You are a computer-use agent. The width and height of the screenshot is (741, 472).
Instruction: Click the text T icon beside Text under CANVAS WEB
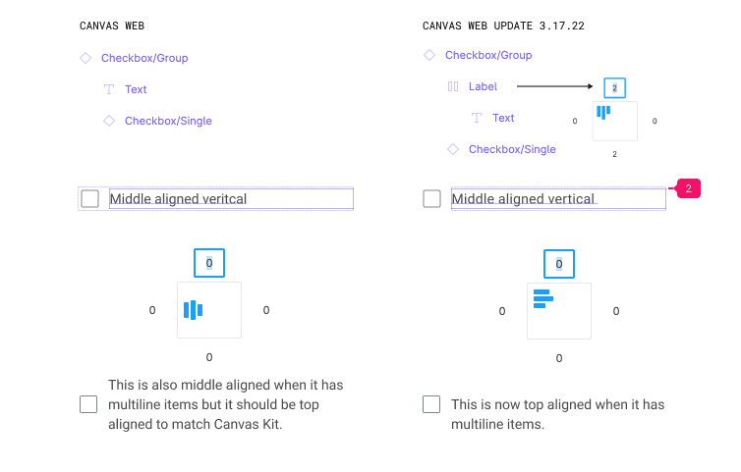pos(109,89)
